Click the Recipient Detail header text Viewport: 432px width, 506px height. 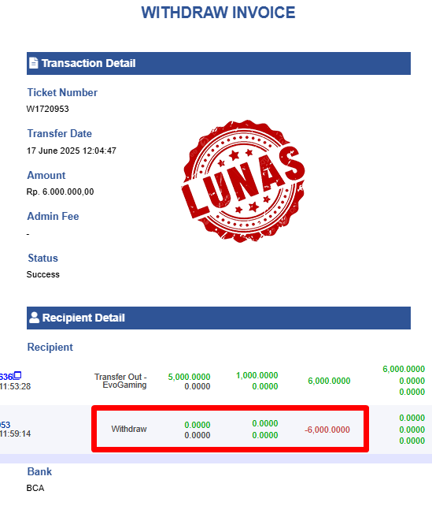[83, 318]
